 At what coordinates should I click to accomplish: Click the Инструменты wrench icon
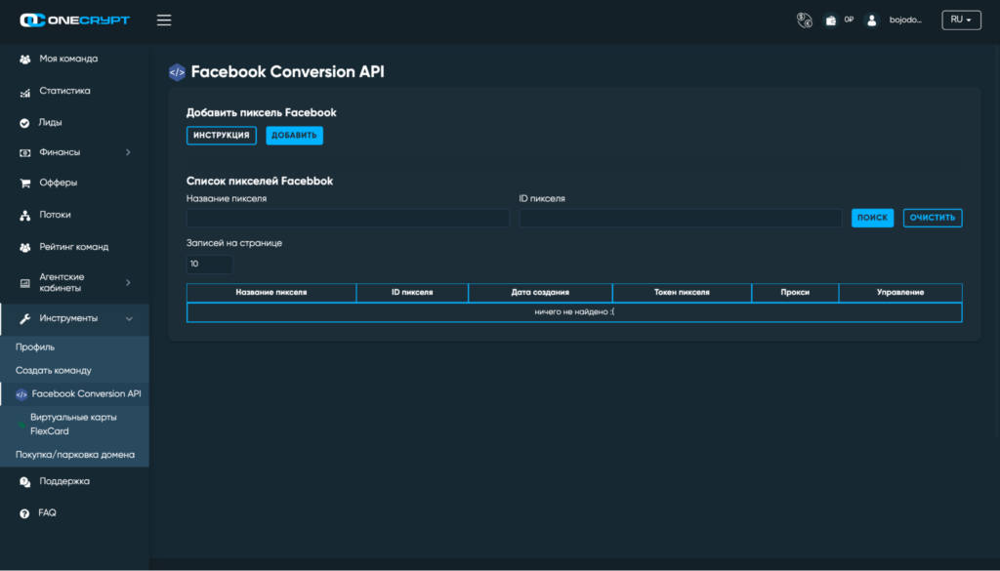coord(24,318)
